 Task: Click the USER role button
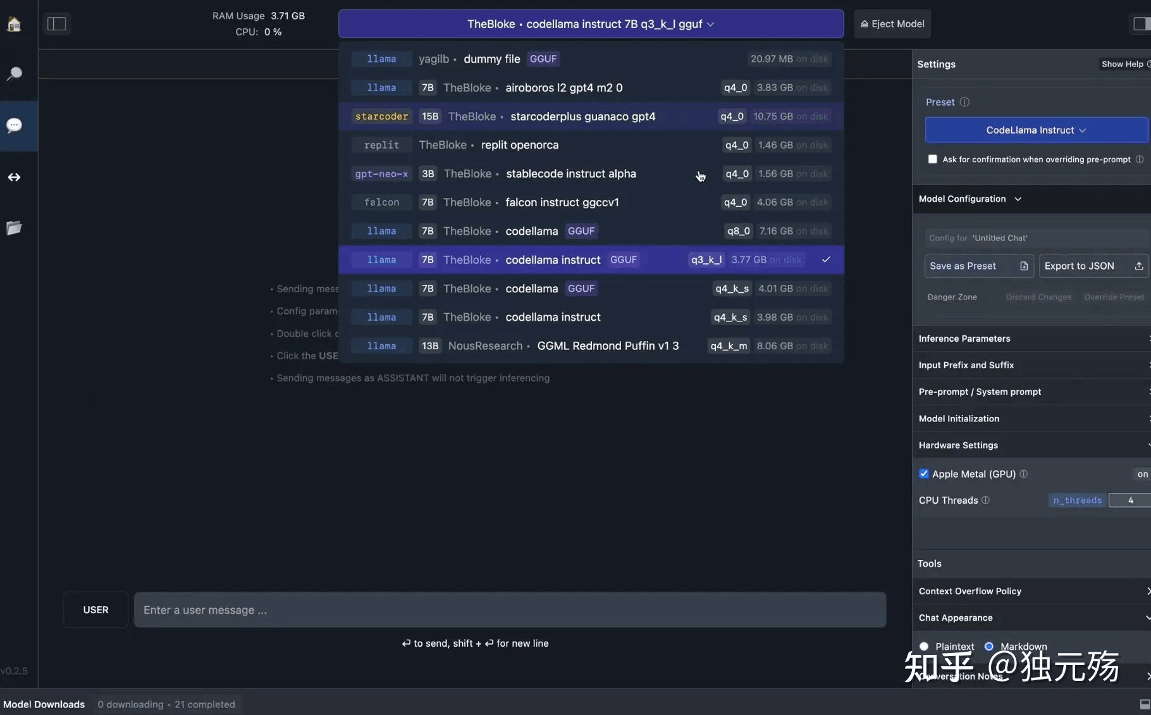tap(95, 610)
